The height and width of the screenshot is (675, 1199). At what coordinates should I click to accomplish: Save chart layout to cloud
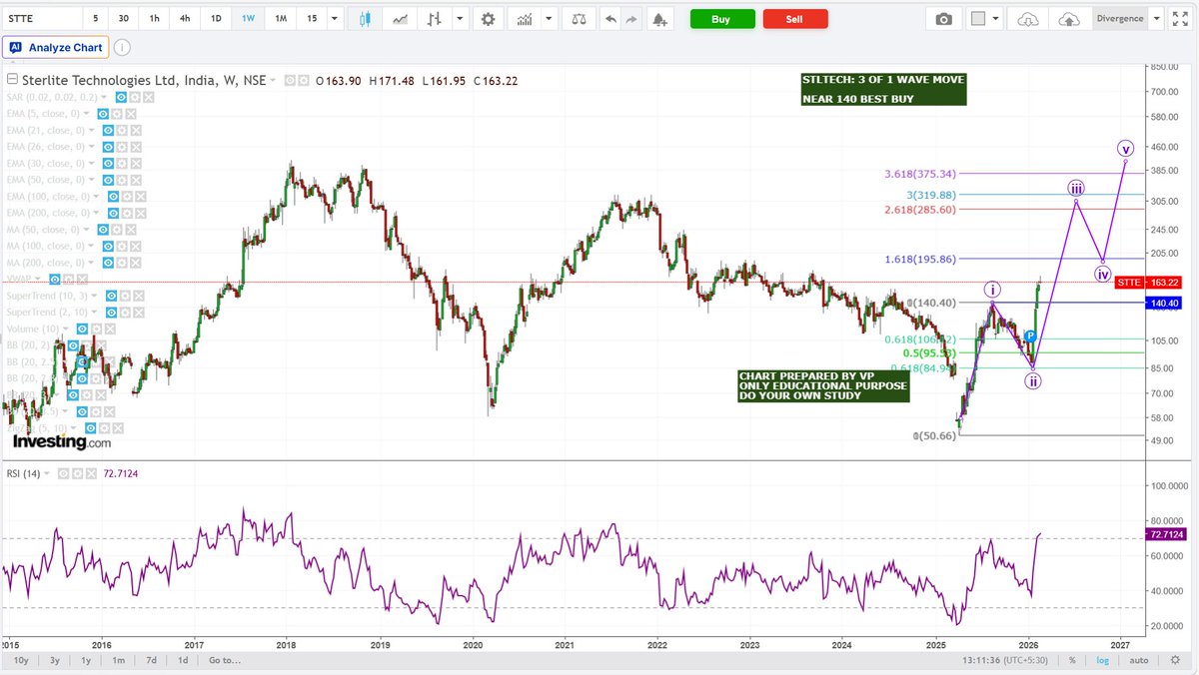[1068, 19]
